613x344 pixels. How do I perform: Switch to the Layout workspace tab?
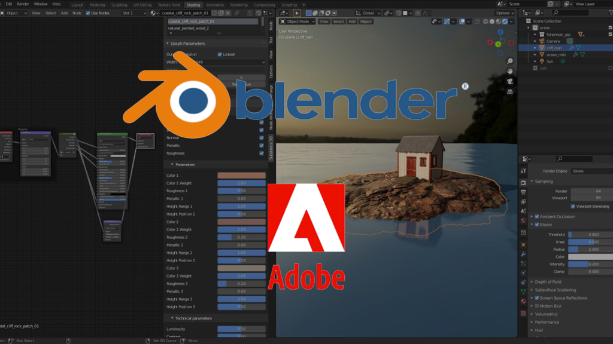click(77, 5)
